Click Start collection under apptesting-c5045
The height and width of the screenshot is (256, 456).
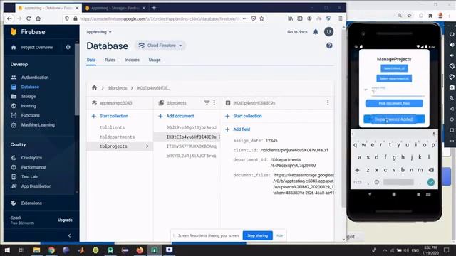110,116
